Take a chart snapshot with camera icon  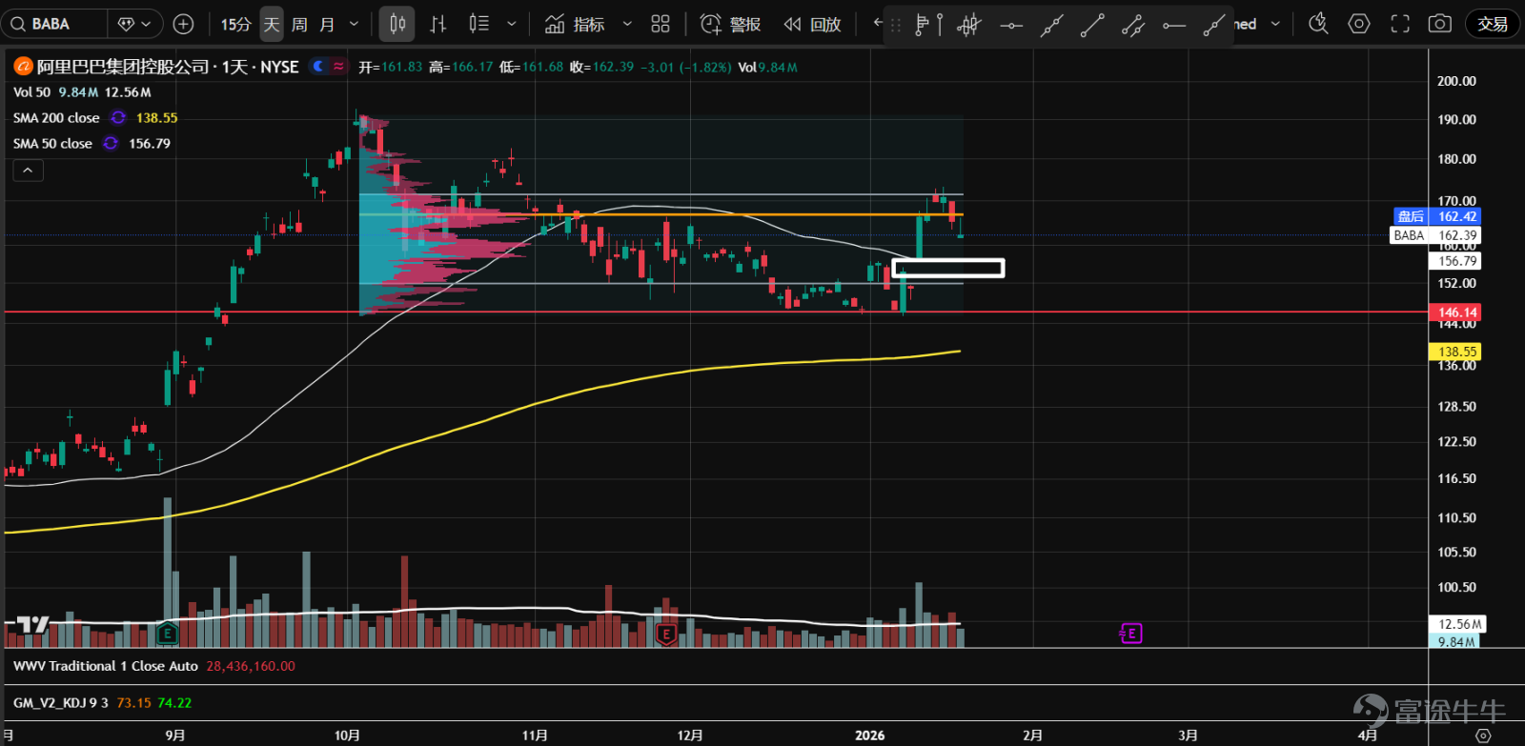pos(1440,24)
